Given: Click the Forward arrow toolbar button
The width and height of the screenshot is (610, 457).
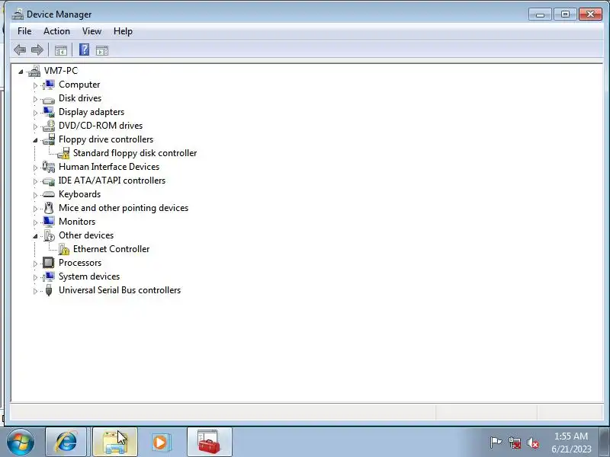Looking at the screenshot, I should [x=37, y=50].
